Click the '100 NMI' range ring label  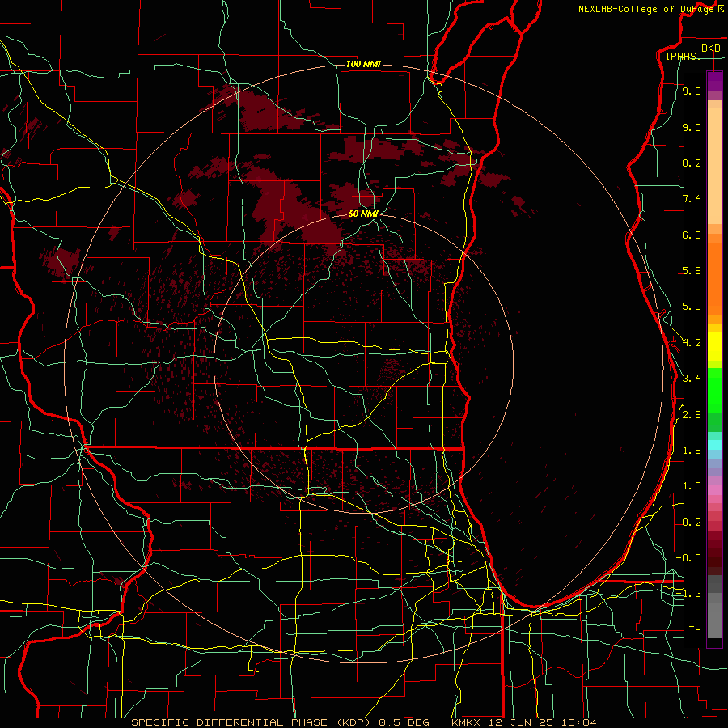[363, 64]
